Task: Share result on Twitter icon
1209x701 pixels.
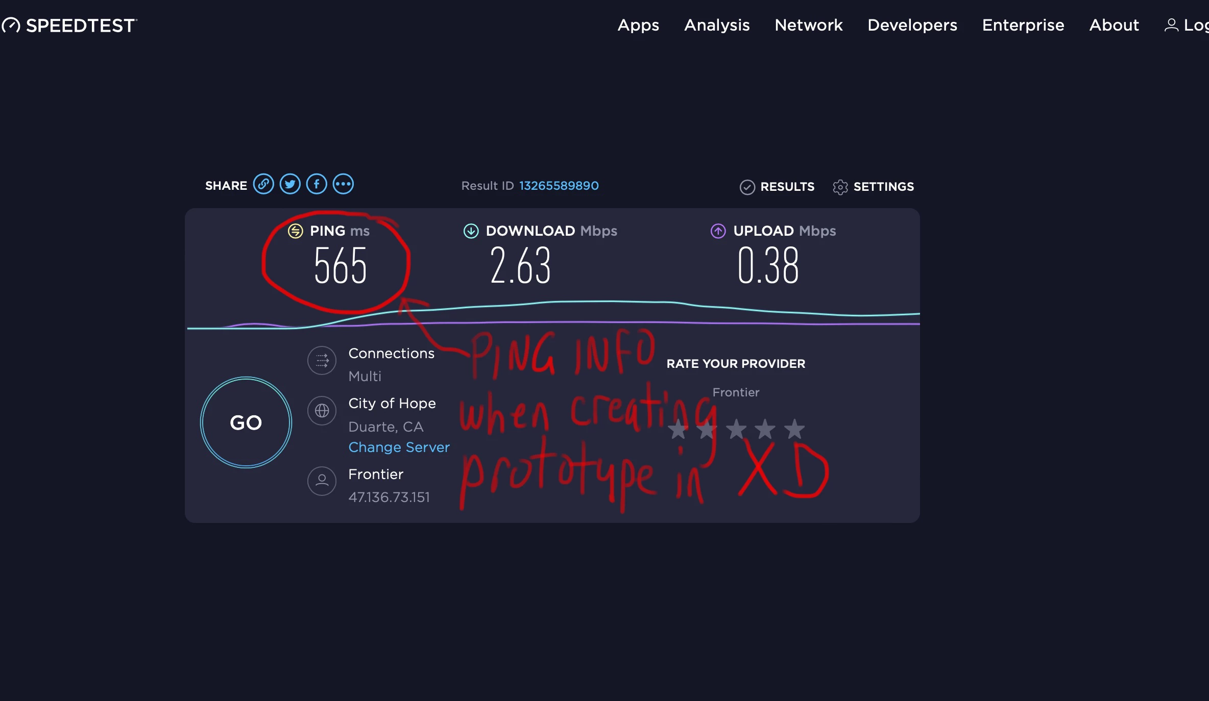Action: (x=290, y=184)
